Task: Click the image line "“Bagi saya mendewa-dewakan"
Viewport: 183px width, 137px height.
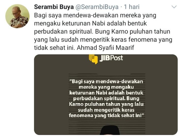Action: click(106, 81)
